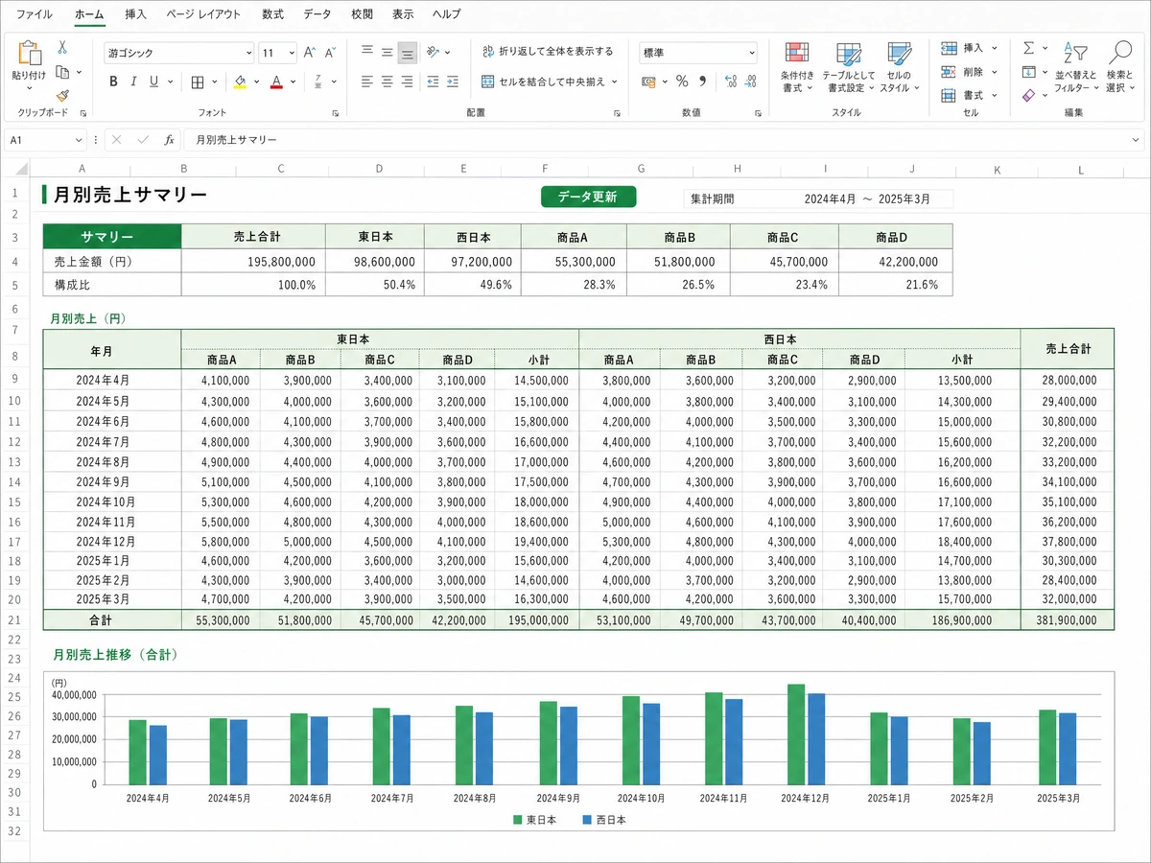Open the 数値 group dialog launcher
This screenshot has height=863, width=1151.
(758, 113)
